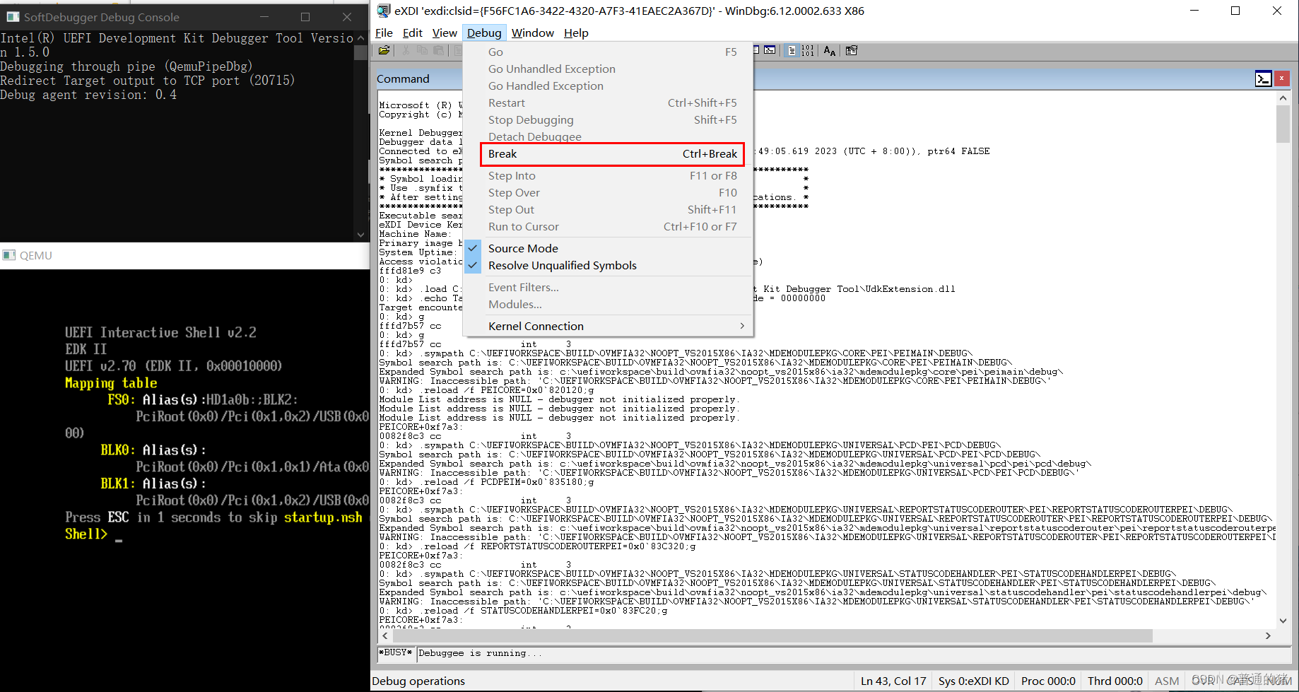Click the Cut toolbar icon
Screen dimensions: 1299x692
[406, 50]
